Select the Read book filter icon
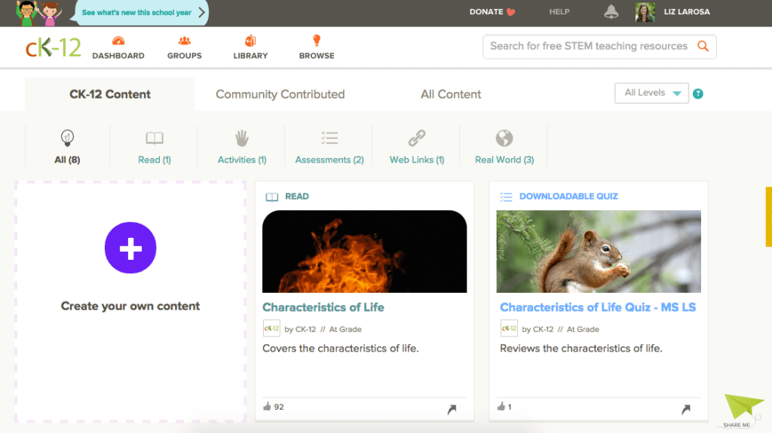Viewport: 772px width, 433px height. (155, 139)
